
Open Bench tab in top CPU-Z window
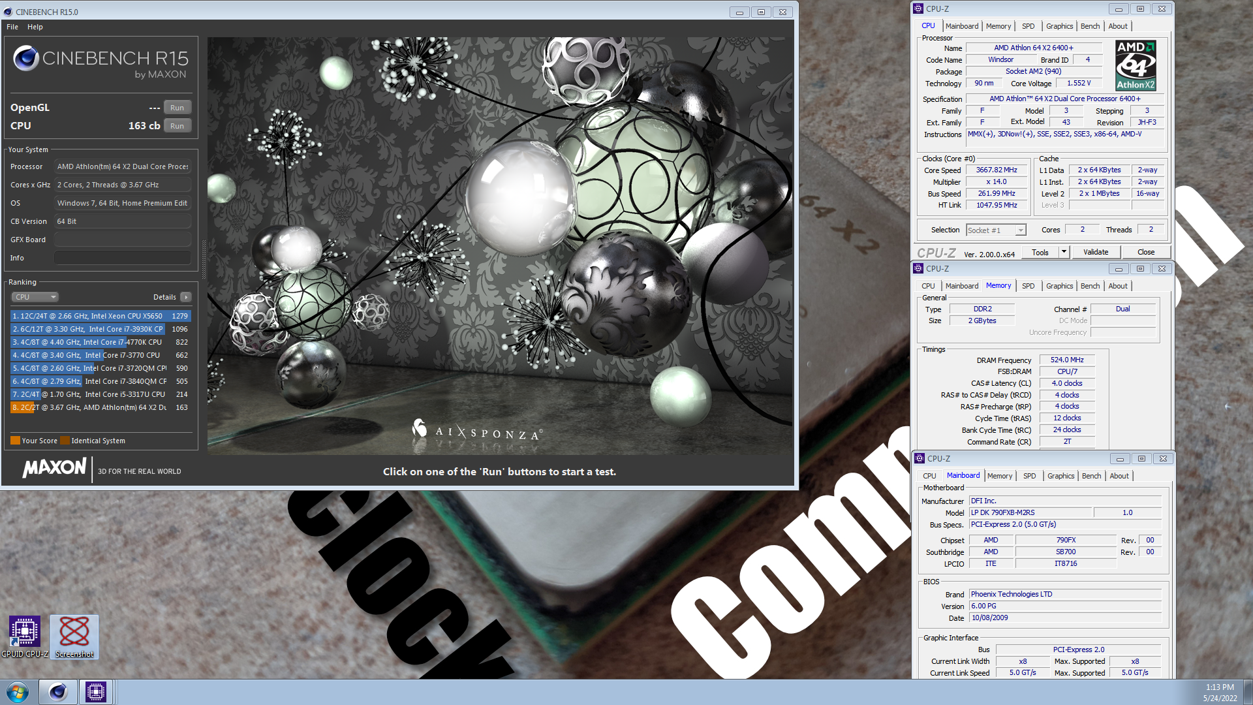tap(1090, 26)
